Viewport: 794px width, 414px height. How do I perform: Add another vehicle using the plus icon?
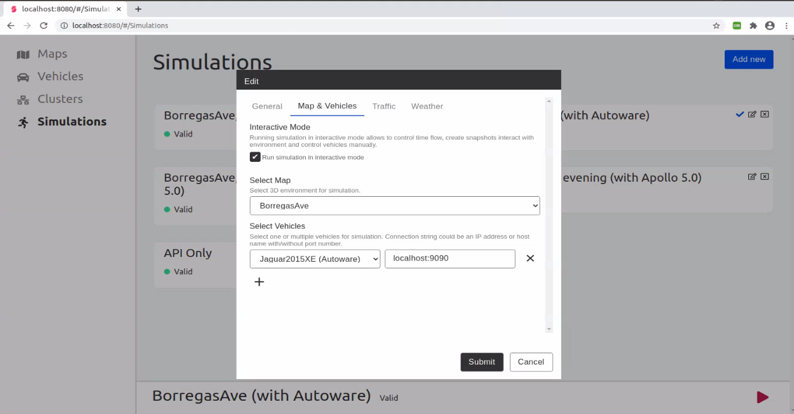click(259, 281)
